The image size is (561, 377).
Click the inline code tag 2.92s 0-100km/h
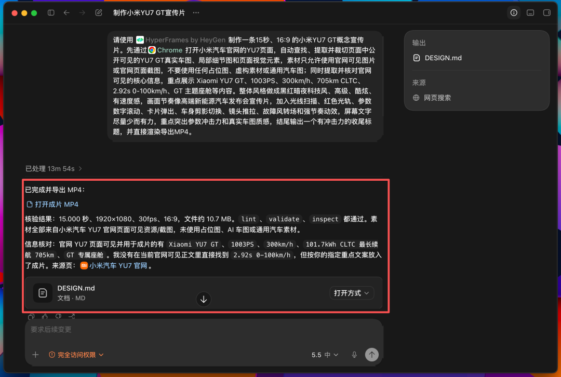pos(261,255)
